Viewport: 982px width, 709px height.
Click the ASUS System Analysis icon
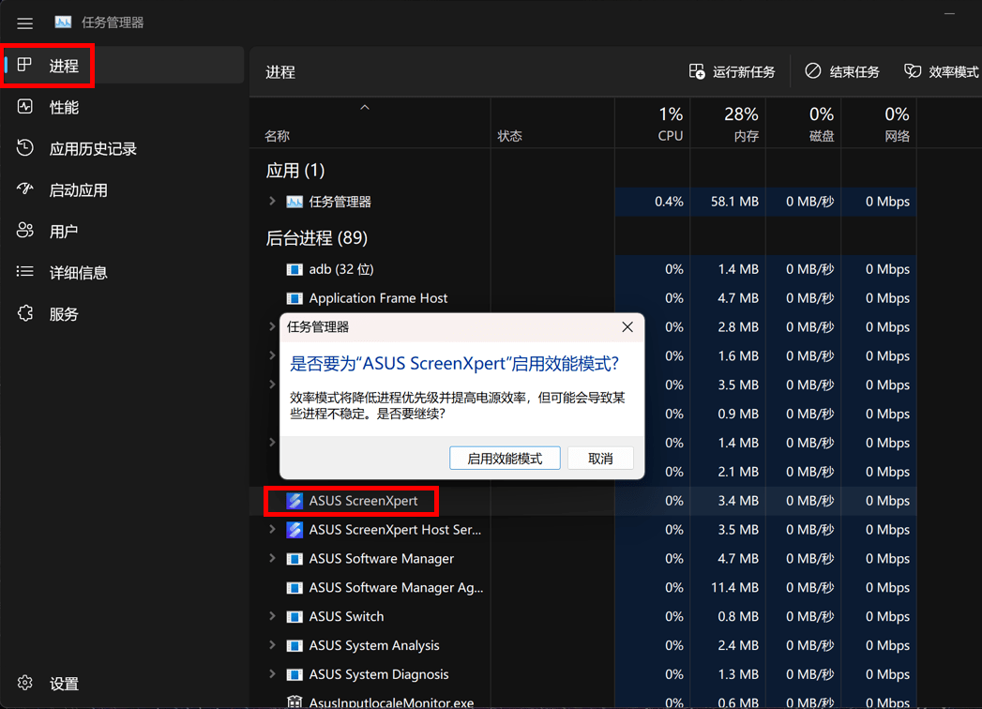[x=295, y=645]
